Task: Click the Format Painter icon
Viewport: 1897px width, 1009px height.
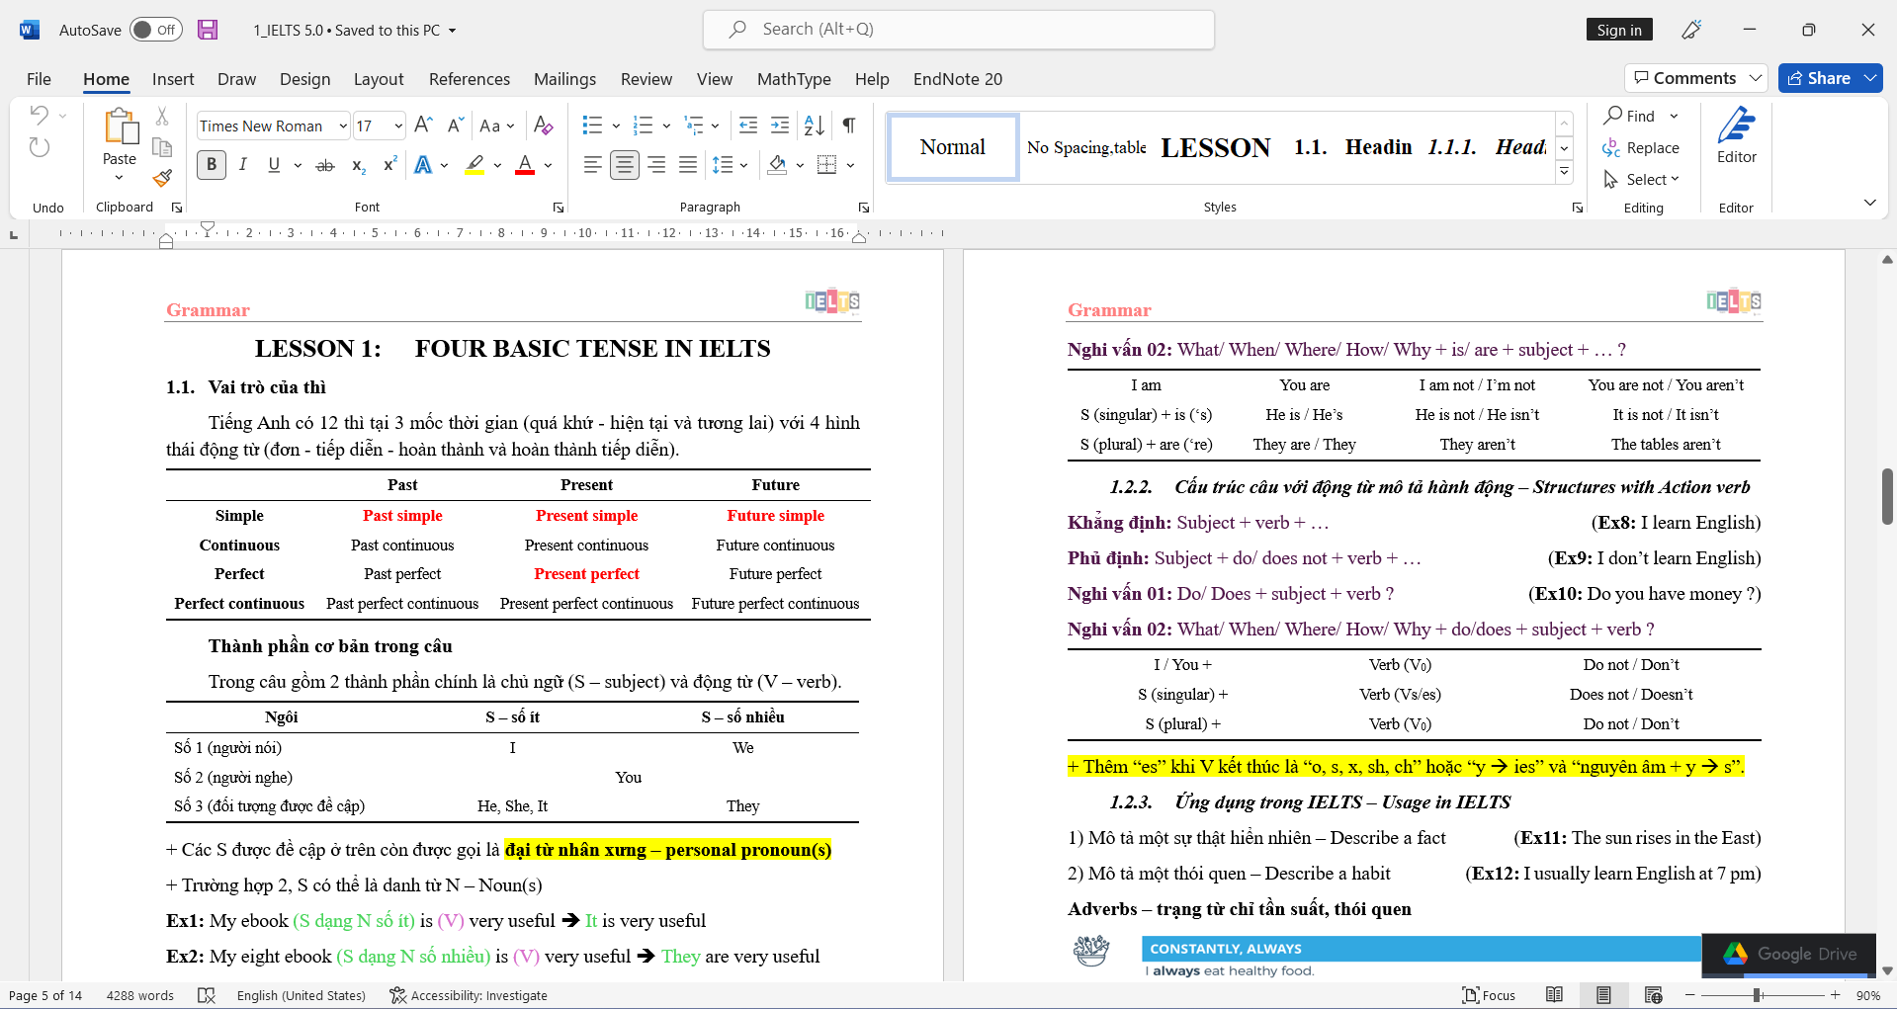Action: coord(162,179)
